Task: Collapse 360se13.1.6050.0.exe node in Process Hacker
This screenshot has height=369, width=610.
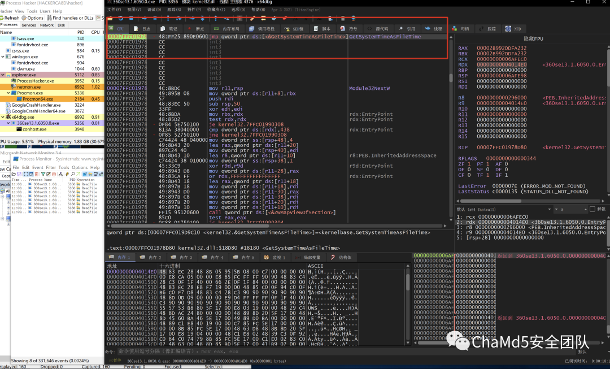Action: click(x=8, y=123)
